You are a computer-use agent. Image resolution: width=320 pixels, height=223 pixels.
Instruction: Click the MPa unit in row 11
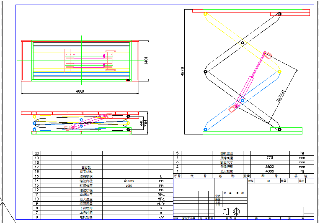click(161, 195)
